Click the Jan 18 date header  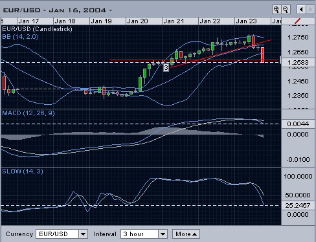(x=71, y=21)
